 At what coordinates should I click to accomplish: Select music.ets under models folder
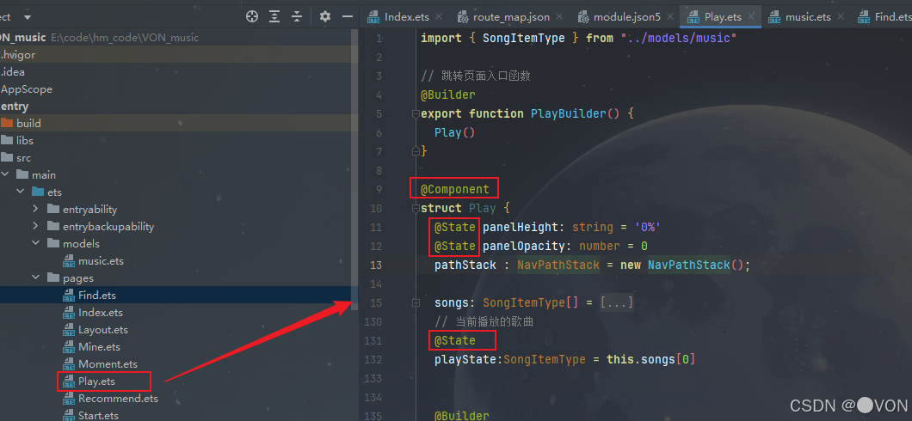[x=102, y=260]
